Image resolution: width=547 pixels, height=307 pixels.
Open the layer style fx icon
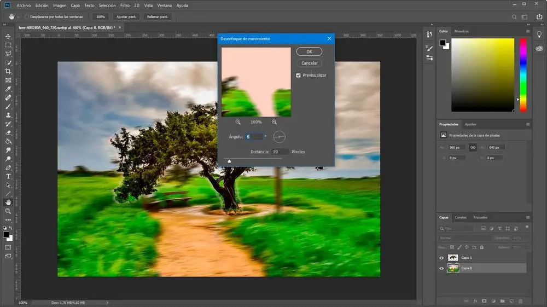coord(475,301)
